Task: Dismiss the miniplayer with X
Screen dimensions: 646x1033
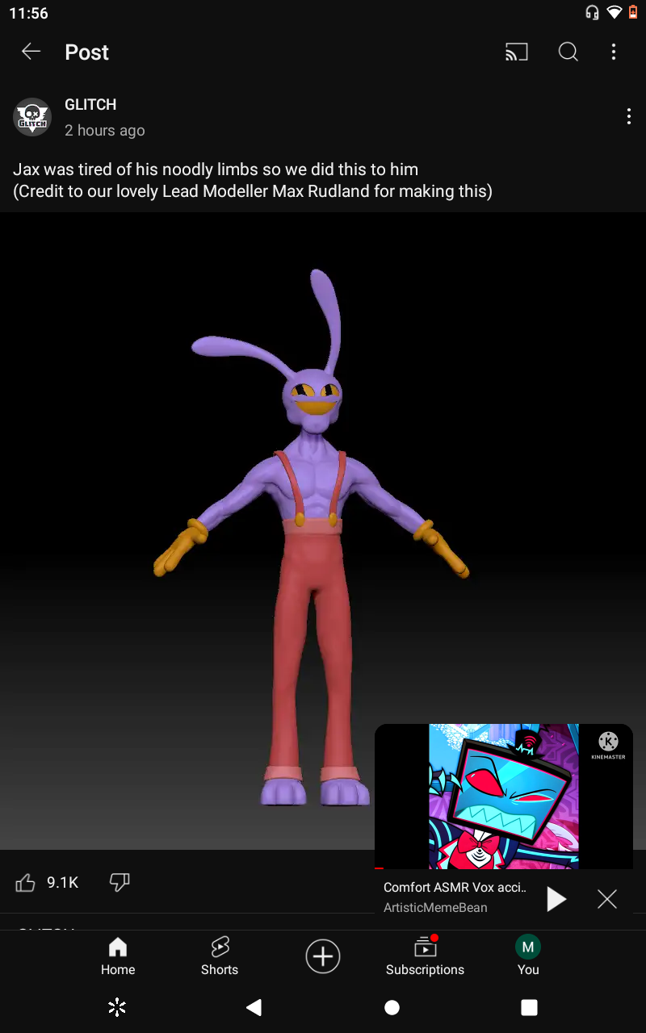Action: coord(607,898)
